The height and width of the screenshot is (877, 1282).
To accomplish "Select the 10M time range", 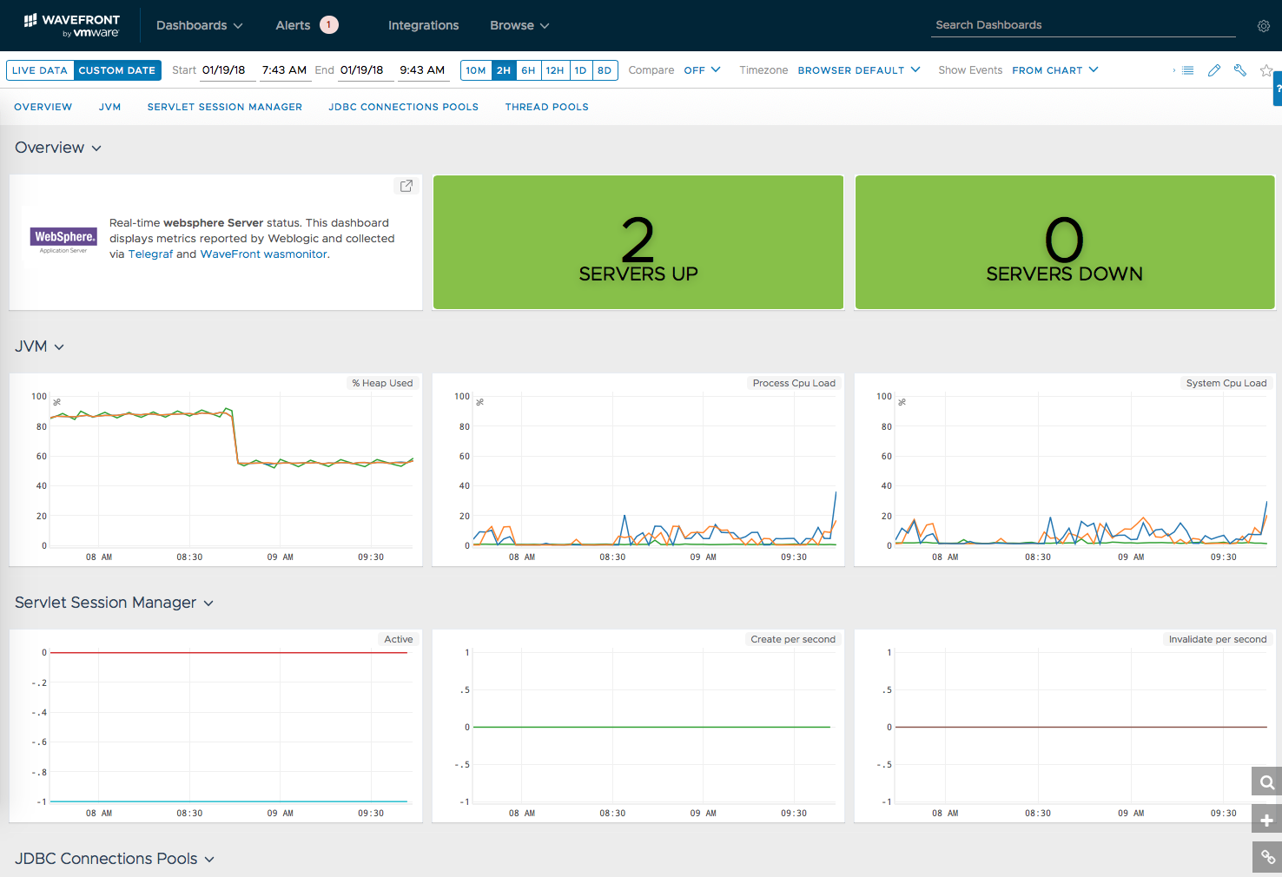I will [476, 70].
